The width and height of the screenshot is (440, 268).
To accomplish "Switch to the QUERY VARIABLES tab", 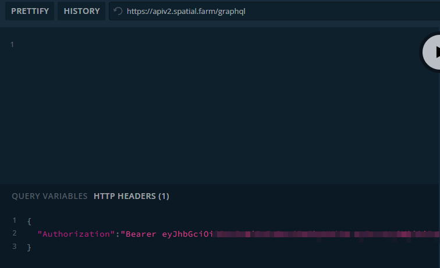I will coord(49,196).
